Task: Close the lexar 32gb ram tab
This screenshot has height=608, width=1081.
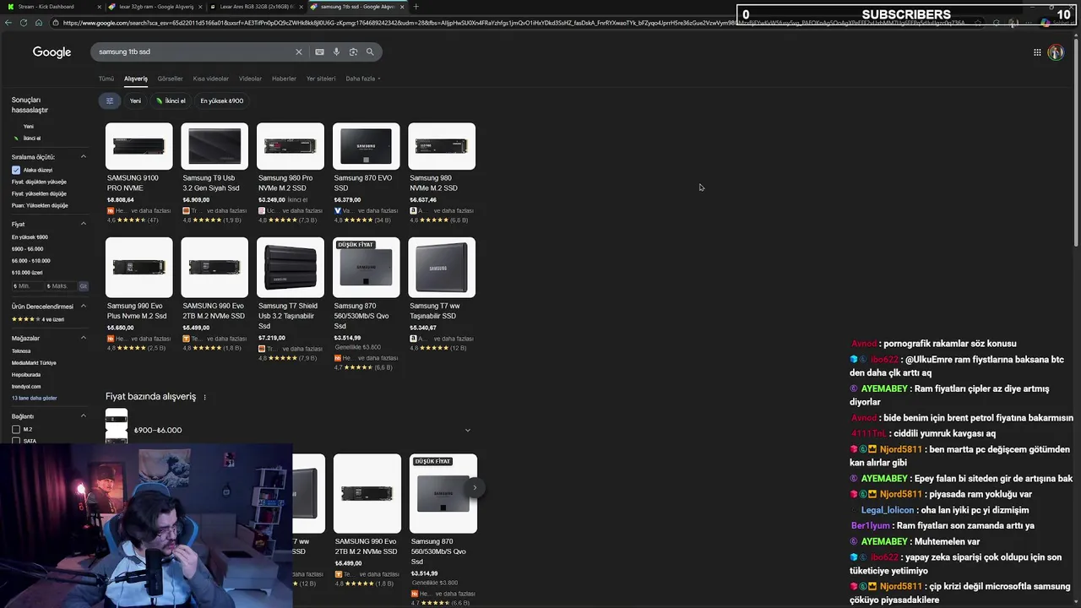Action: pos(200,7)
